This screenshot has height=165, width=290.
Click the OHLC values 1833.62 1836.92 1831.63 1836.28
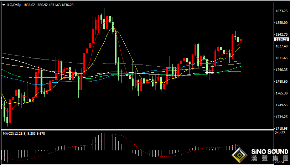point(48,5)
